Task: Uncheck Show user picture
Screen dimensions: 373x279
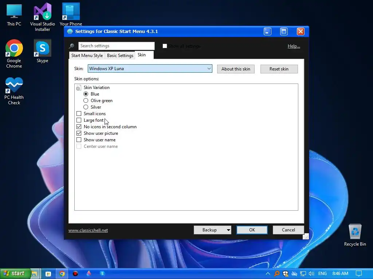Action: click(79, 133)
